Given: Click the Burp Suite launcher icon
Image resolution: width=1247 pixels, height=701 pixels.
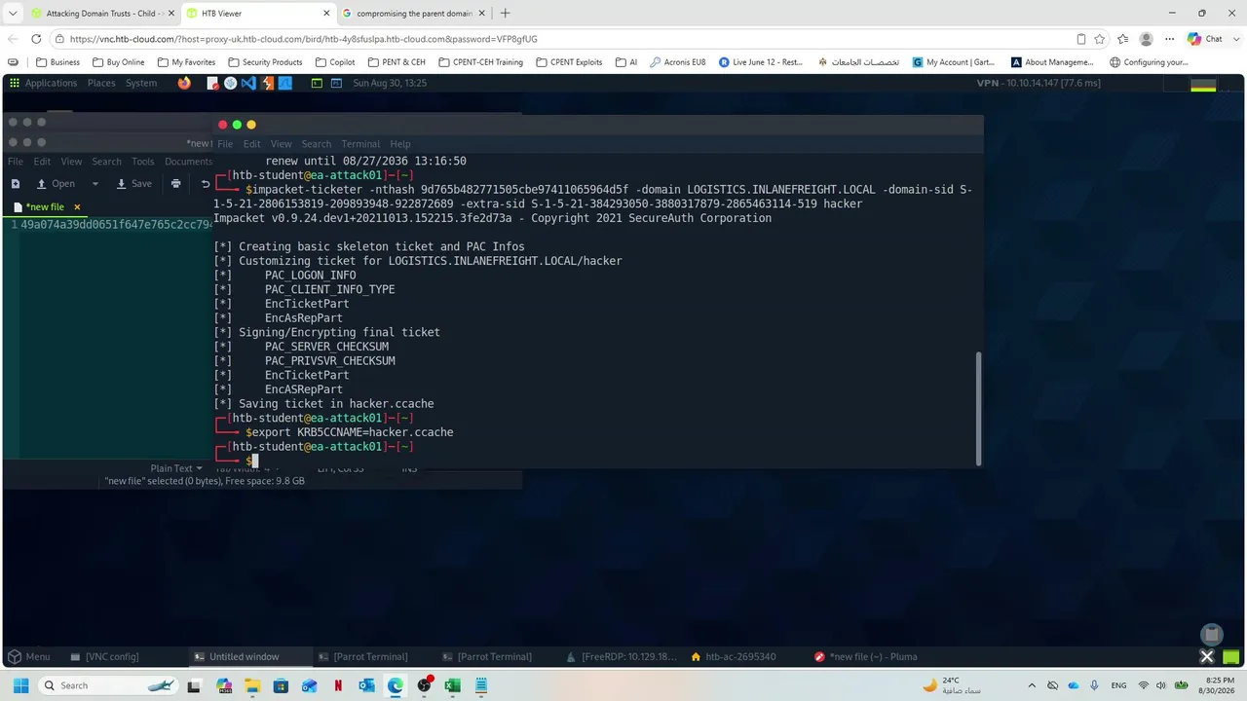Looking at the screenshot, I should point(267,83).
